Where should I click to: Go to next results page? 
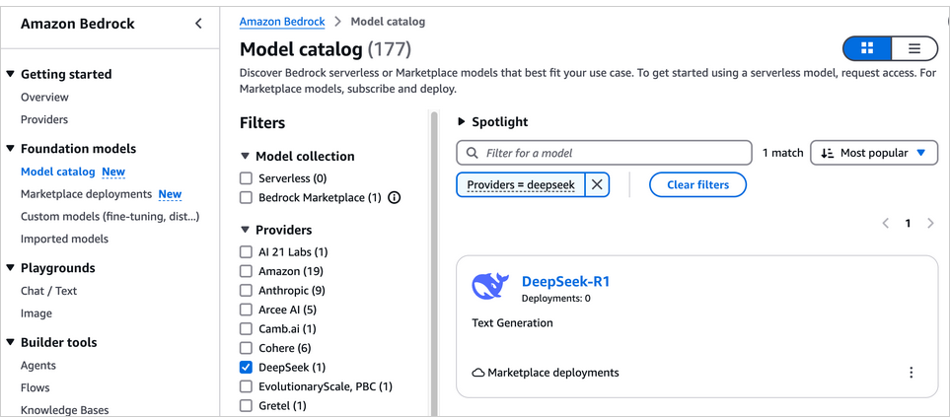pos(930,224)
